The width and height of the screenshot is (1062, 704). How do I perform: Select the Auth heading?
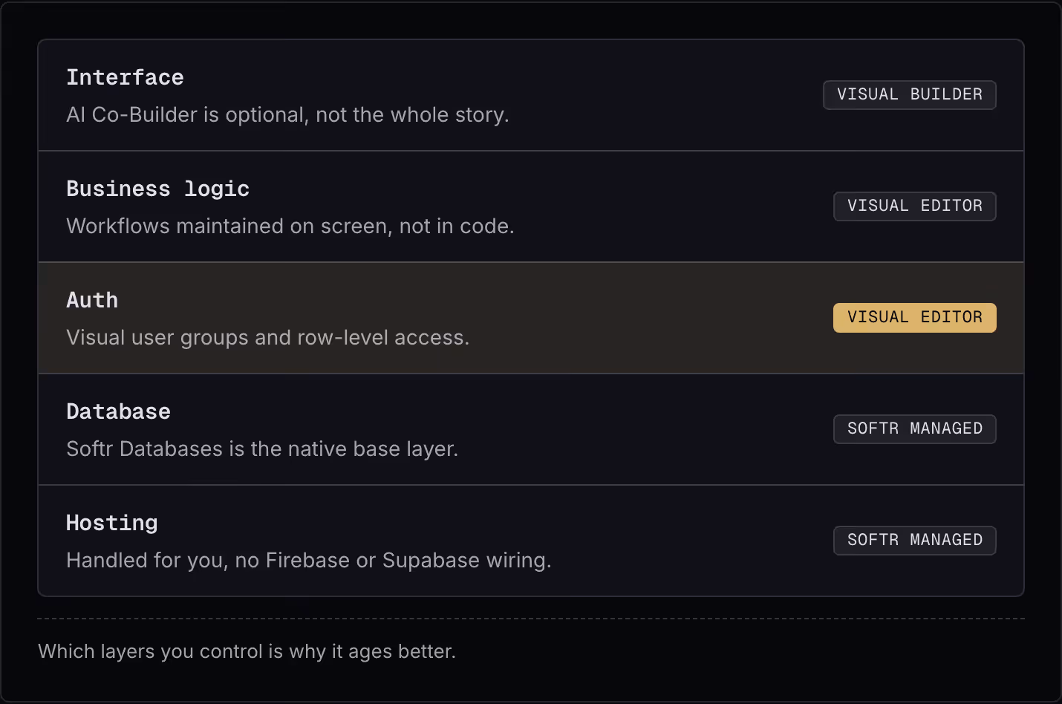point(92,300)
